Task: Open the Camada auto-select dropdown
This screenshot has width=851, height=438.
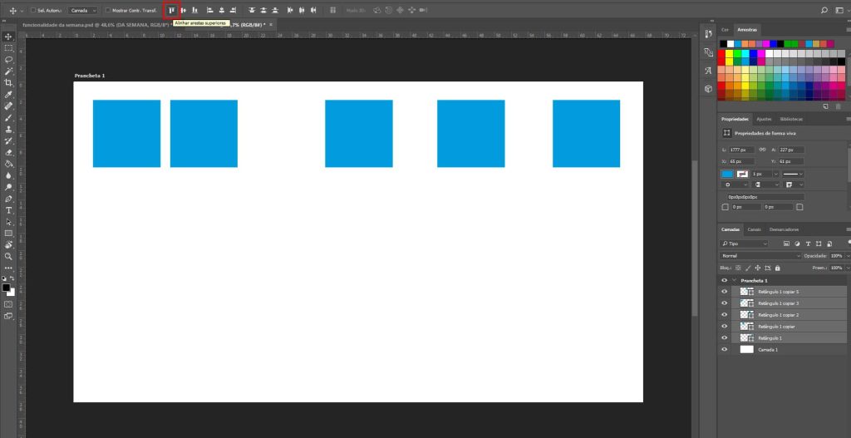Action: (84, 10)
